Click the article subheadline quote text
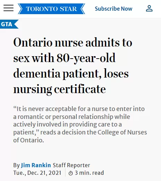Viewport: 161px width, 181px height. 80,124
